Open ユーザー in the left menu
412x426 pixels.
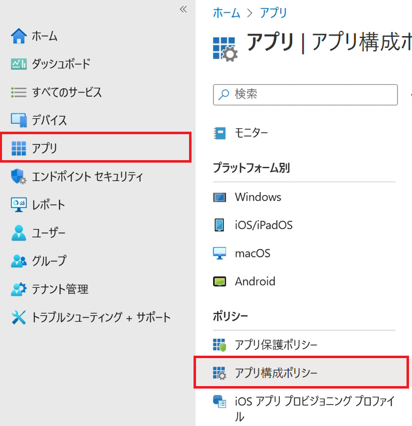48,233
